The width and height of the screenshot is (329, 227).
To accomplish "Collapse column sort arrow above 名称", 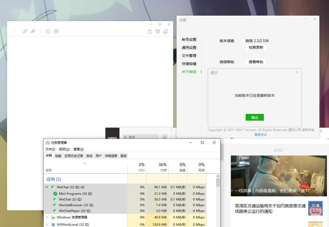I will pyautogui.click(x=84, y=163).
